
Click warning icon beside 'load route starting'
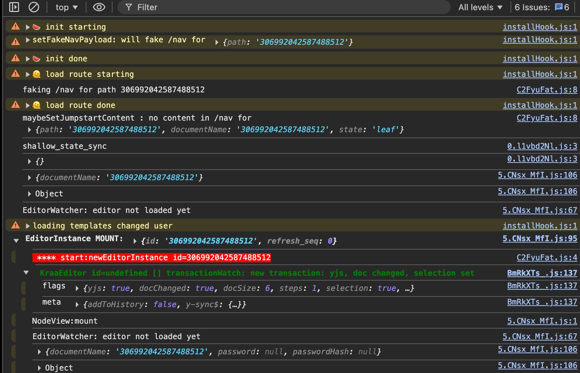[16, 74]
